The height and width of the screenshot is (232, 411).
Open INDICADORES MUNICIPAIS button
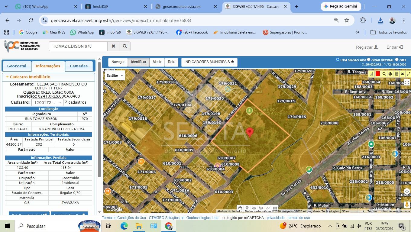coord(209,62)
